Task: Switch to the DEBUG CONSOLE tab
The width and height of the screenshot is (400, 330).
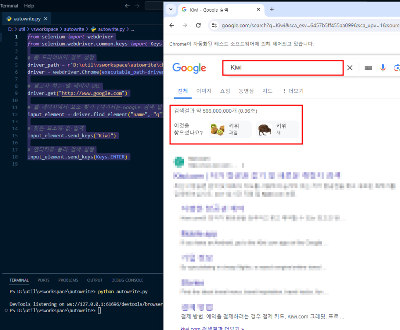Action: pos(127,280)
